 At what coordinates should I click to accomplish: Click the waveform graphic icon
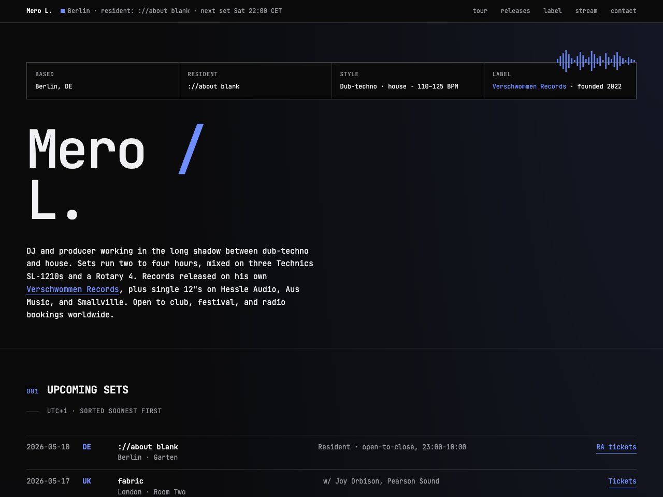tap(596, 61)
